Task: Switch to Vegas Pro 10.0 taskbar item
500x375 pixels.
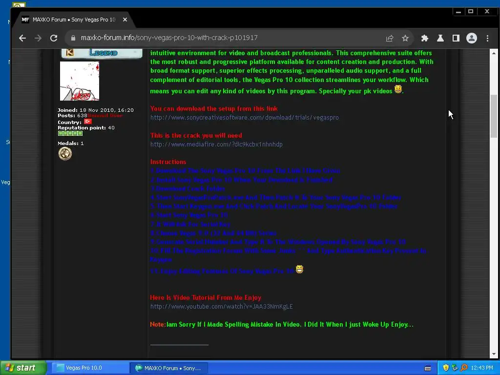Action: coord(90,368)
